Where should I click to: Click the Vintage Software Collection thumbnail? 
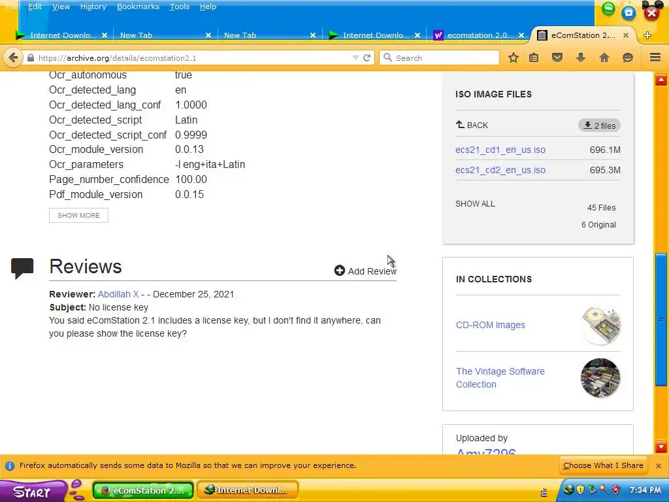click(x=600, y=378)
